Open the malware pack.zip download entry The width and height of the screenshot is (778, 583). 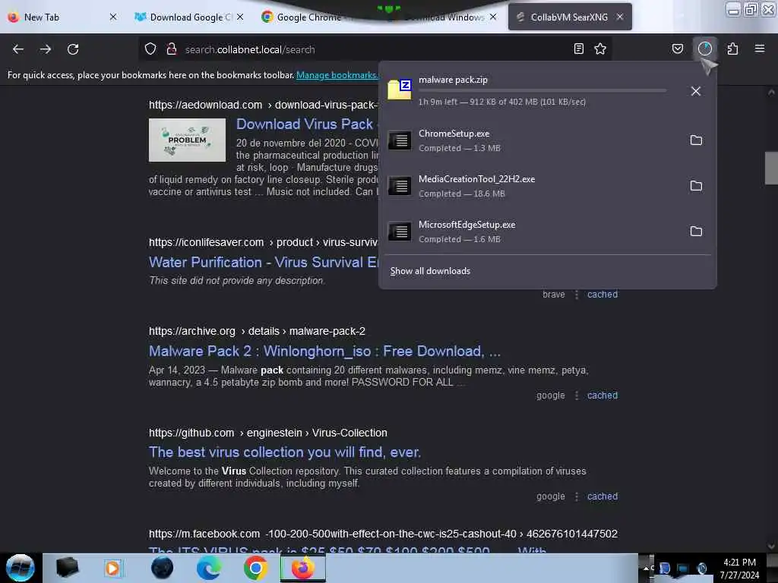(531, 91)
